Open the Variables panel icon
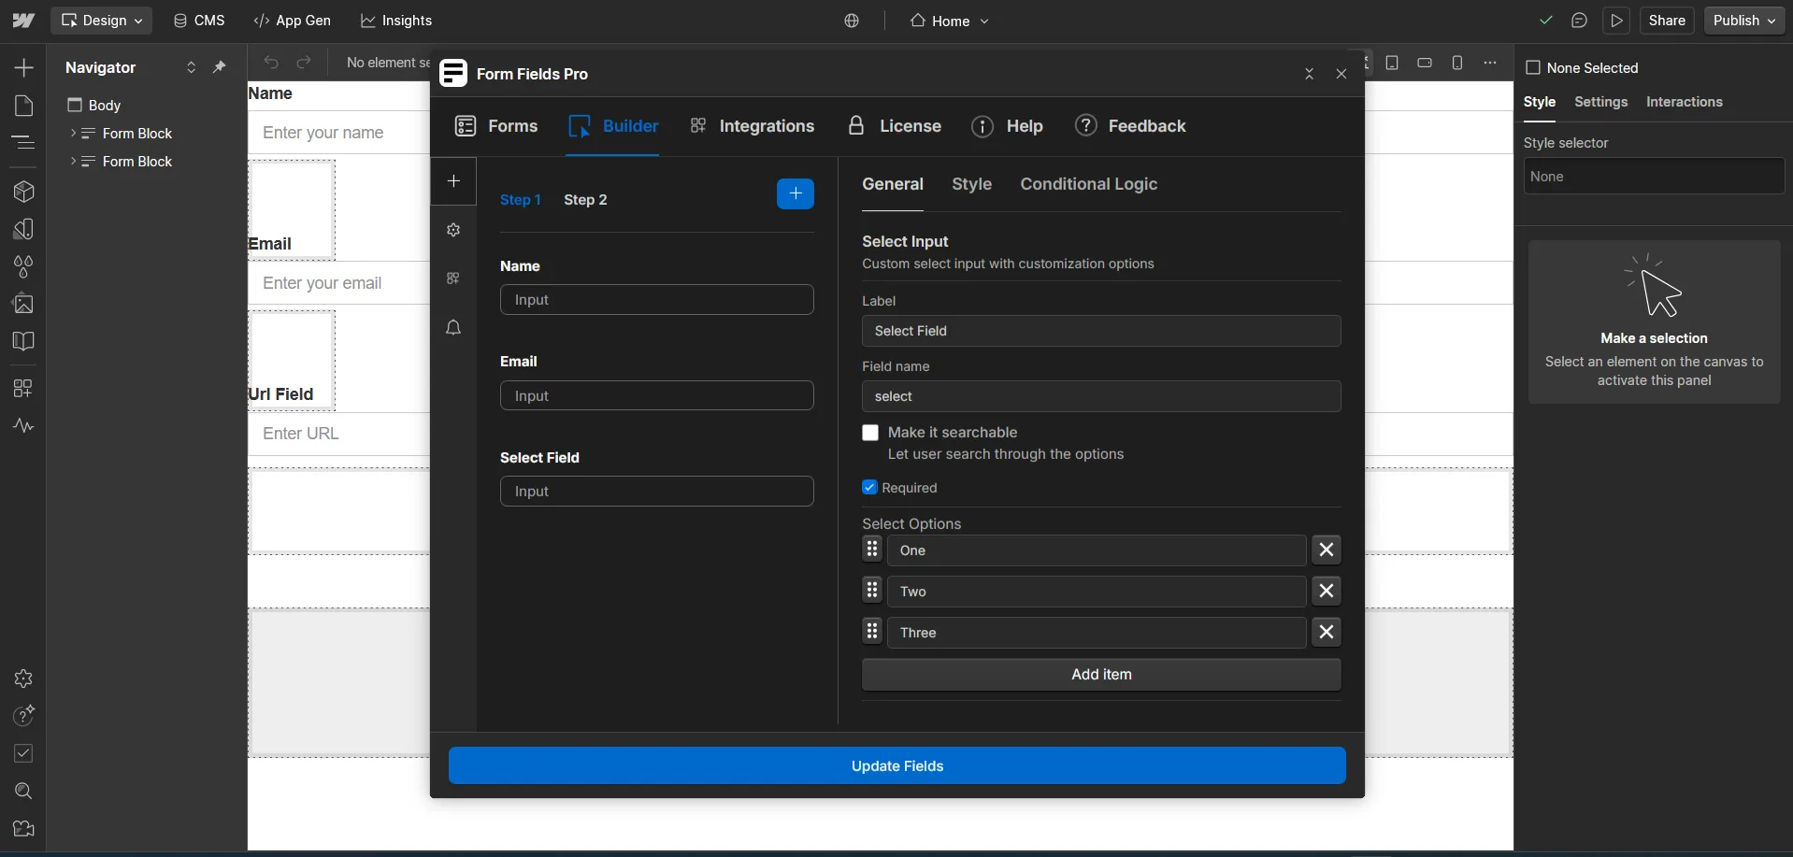 click(x=23, y=229)
